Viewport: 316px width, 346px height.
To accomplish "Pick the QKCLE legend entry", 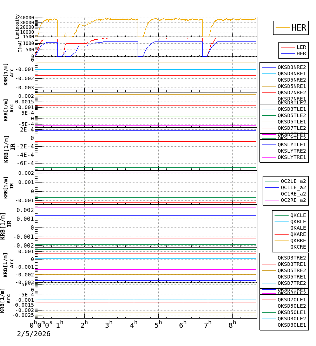I will (x=298, y=215).
